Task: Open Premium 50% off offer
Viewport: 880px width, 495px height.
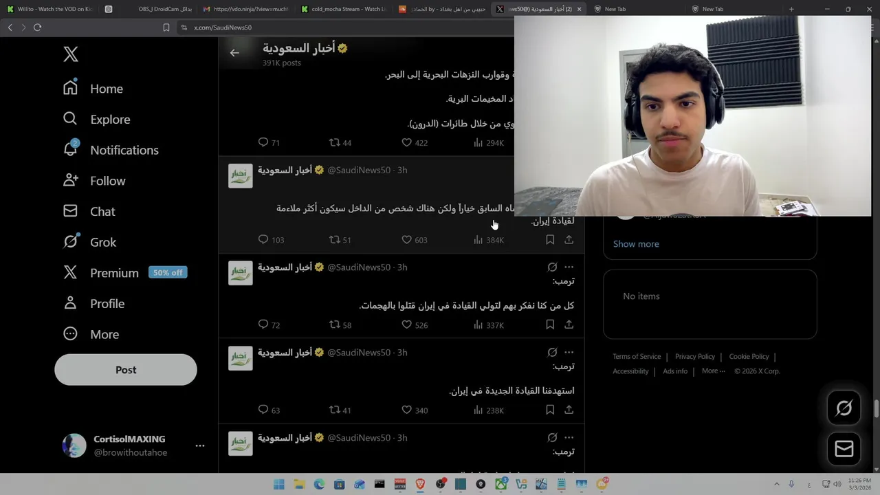Action: coord(124,273)
